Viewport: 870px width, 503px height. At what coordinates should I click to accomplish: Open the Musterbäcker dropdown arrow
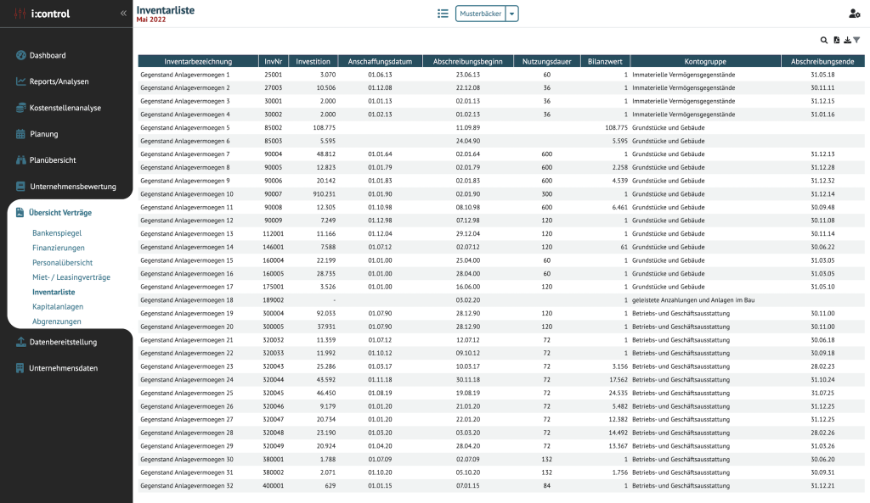tap(511, 14)
